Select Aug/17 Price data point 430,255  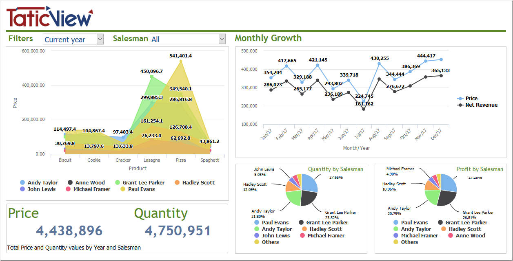coord(379,64)
